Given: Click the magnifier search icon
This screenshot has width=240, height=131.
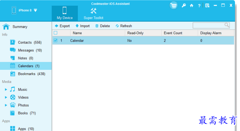Looking at the screenshot, I should 227,25.
